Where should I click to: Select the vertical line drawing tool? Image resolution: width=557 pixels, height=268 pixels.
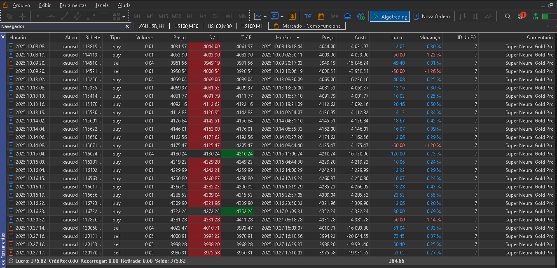(x=38, y=16)
